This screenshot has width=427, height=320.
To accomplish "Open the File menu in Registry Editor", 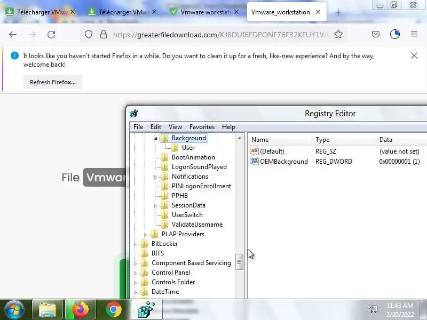I will click(x=138, y=127).
